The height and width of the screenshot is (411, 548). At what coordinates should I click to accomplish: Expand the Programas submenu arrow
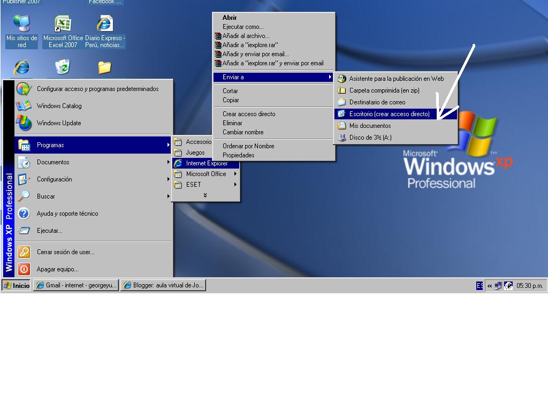click(x=168, y=144)
